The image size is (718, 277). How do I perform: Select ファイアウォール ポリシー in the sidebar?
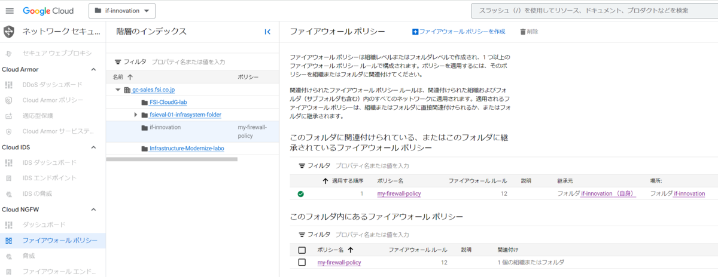[x=60, y=241]
